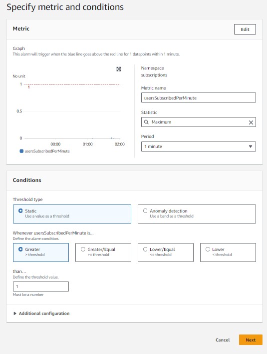Choose the Greater than threshold condition
This screenshot has height=354, width=267.
pos(41,252)
